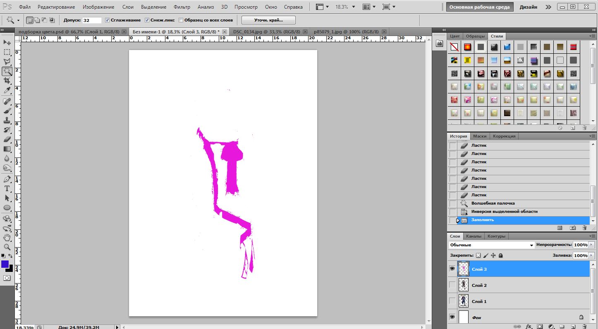Hide Слой 3 layer visibility
Image resolution: width=598 pixels, height=329 pixels.
click(x=452, y=269)
